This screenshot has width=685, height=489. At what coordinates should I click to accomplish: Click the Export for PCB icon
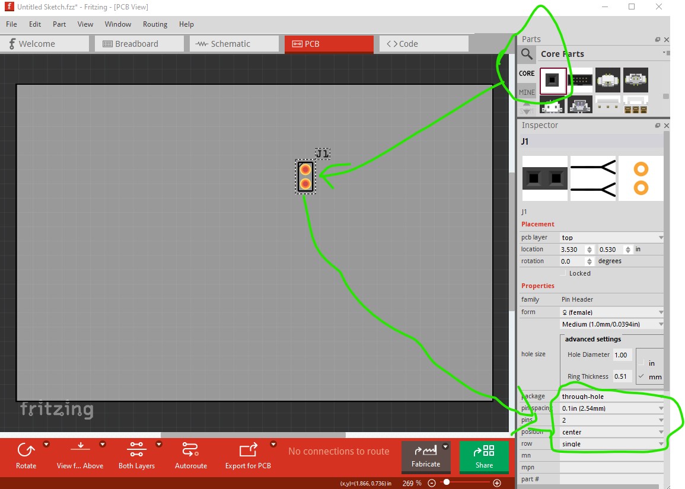(248, 450)
